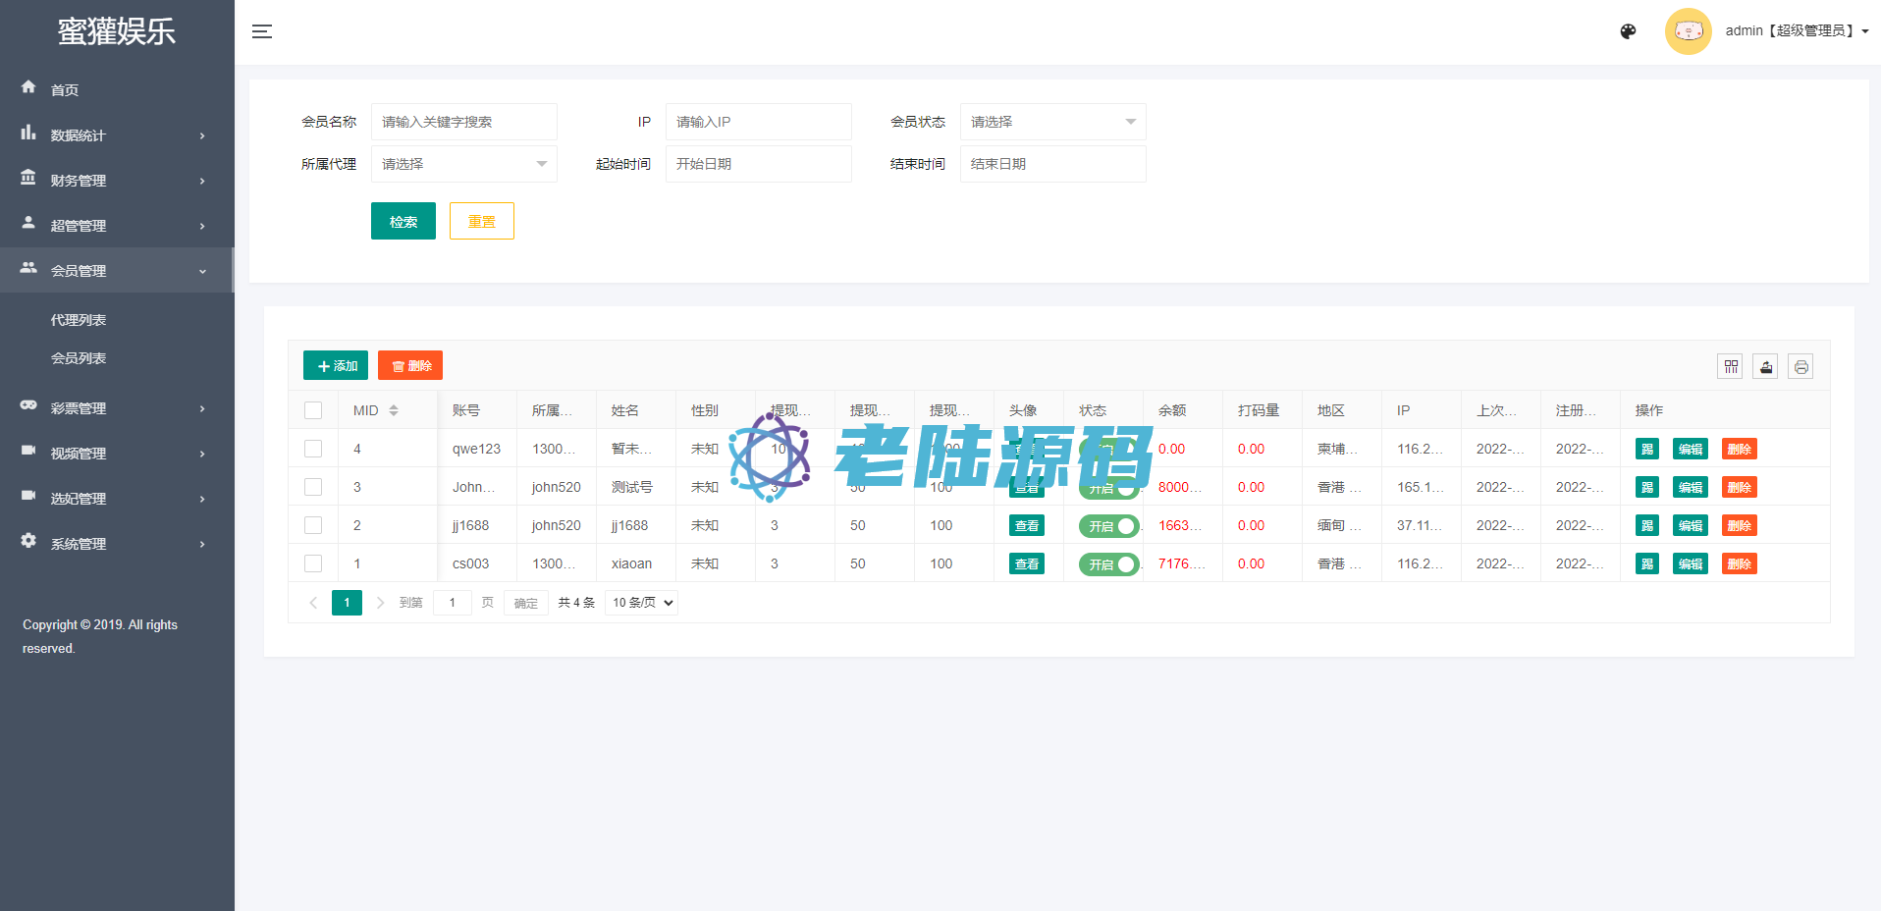Click the table export icon

tap(1765, 366)
